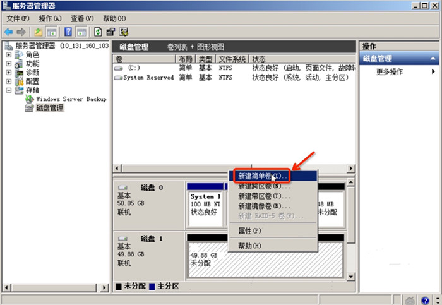
Task: Choose 新建跨区卷 from context menu
Action: (x=273, y=186)
